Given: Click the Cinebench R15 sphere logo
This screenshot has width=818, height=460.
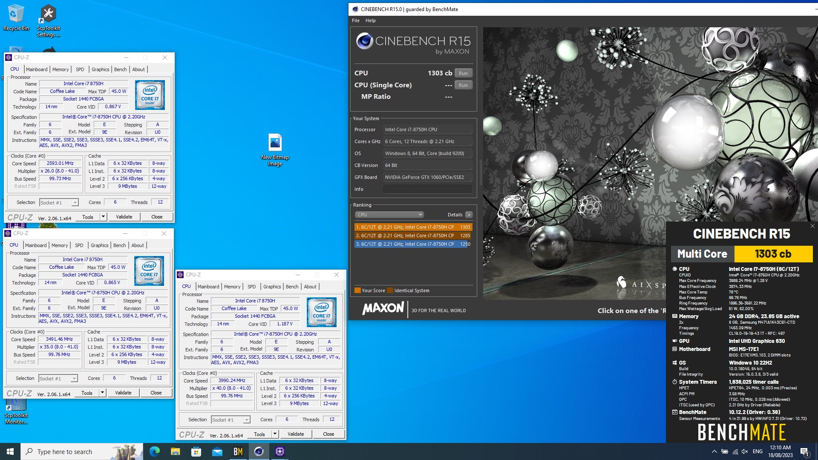Looking at the screenshot, I should click(365, 41).
